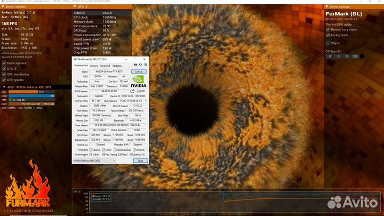This screenshot has width=384, height=216.
Task: Toggle the CUDA checkbox
Action: pyautogui.click(x=103, y=150)
